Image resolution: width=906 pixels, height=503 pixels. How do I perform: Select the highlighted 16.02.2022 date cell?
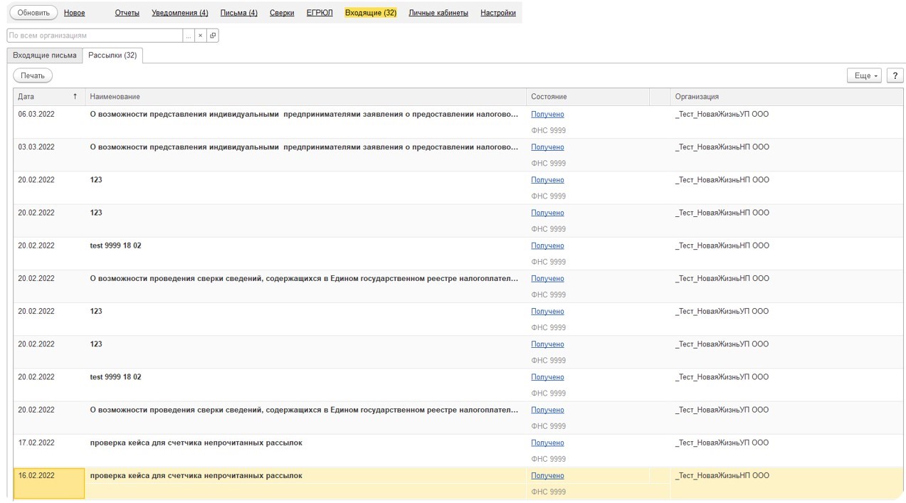coord(49,483)
